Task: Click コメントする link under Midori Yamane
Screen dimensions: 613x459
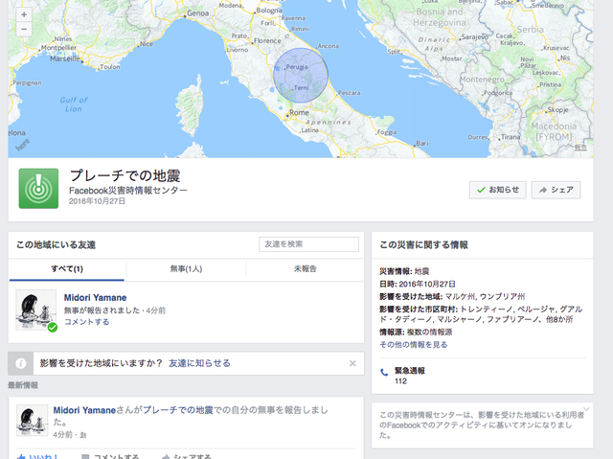Action: pyautogui.click(x=86, y=322)
